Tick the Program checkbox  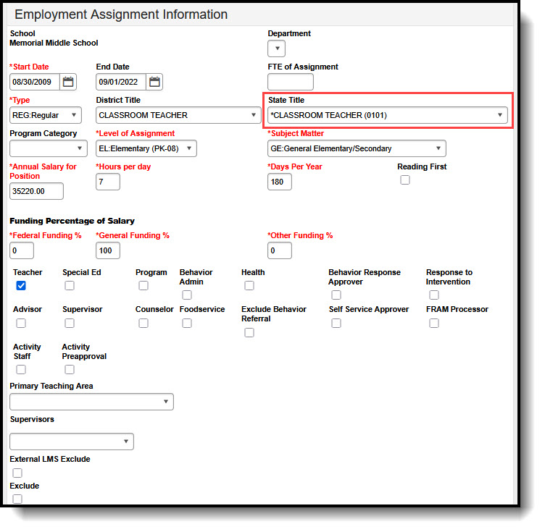click(x=143, y=286)
